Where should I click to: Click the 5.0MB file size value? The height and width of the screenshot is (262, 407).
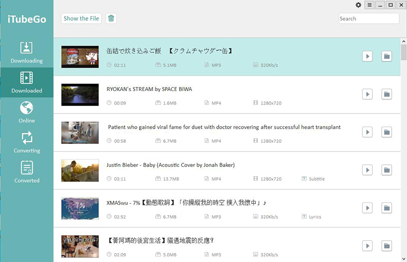point(170,255)
